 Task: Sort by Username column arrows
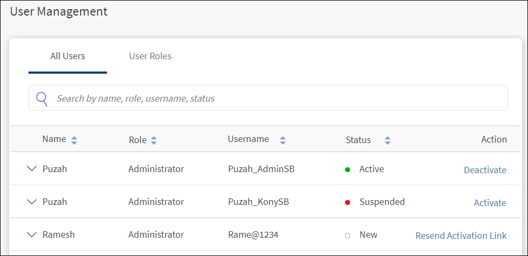(x=283, y=140)
